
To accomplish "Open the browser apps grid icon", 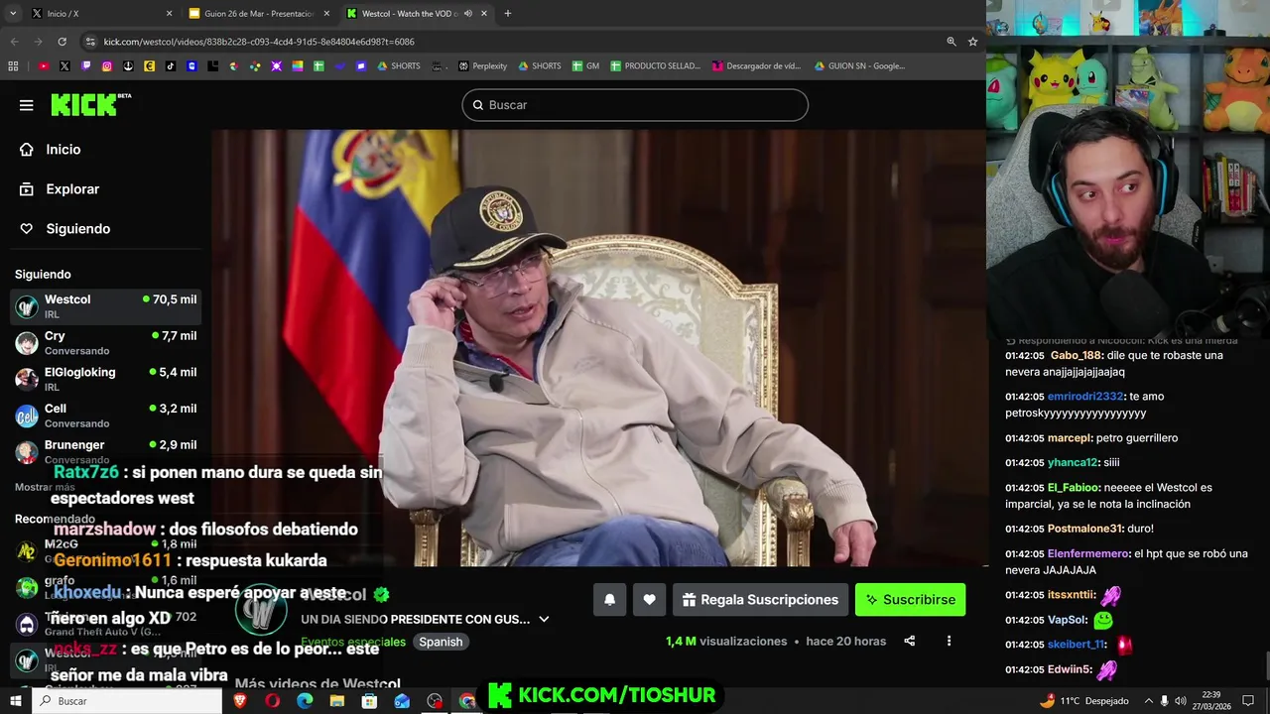I will click(x=13, y=66).
